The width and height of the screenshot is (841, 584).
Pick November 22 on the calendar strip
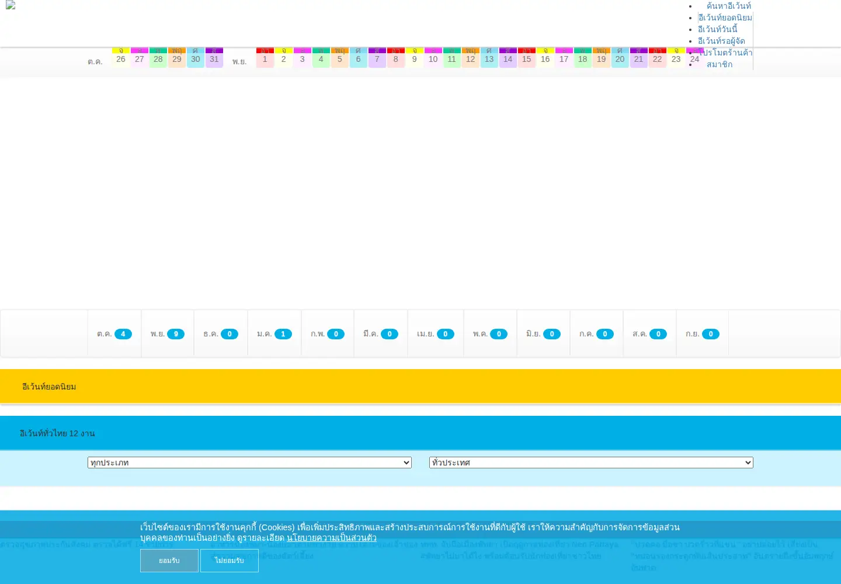click(x=658, y=58)
